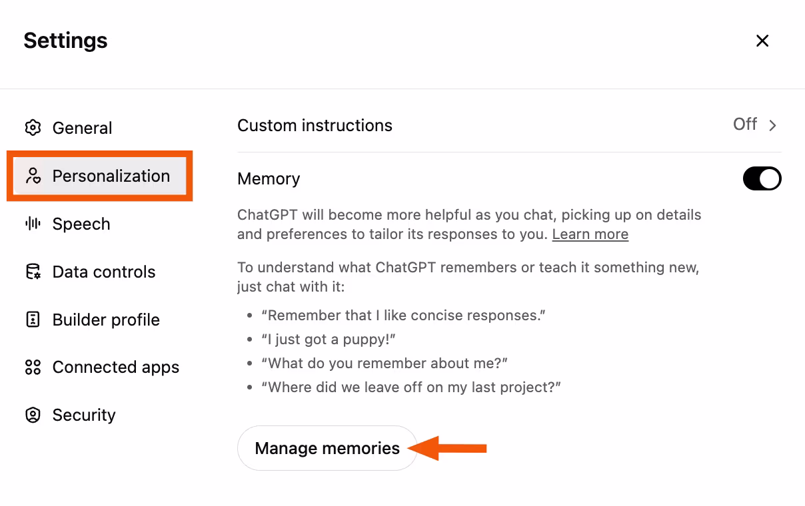Click the Personalization person-heart icon
This screenshot has height=506, width=805.
(x=33, y=176)
